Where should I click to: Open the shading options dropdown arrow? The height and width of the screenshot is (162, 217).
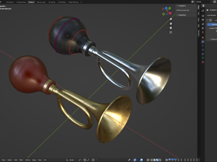click(x=163, y=160)
